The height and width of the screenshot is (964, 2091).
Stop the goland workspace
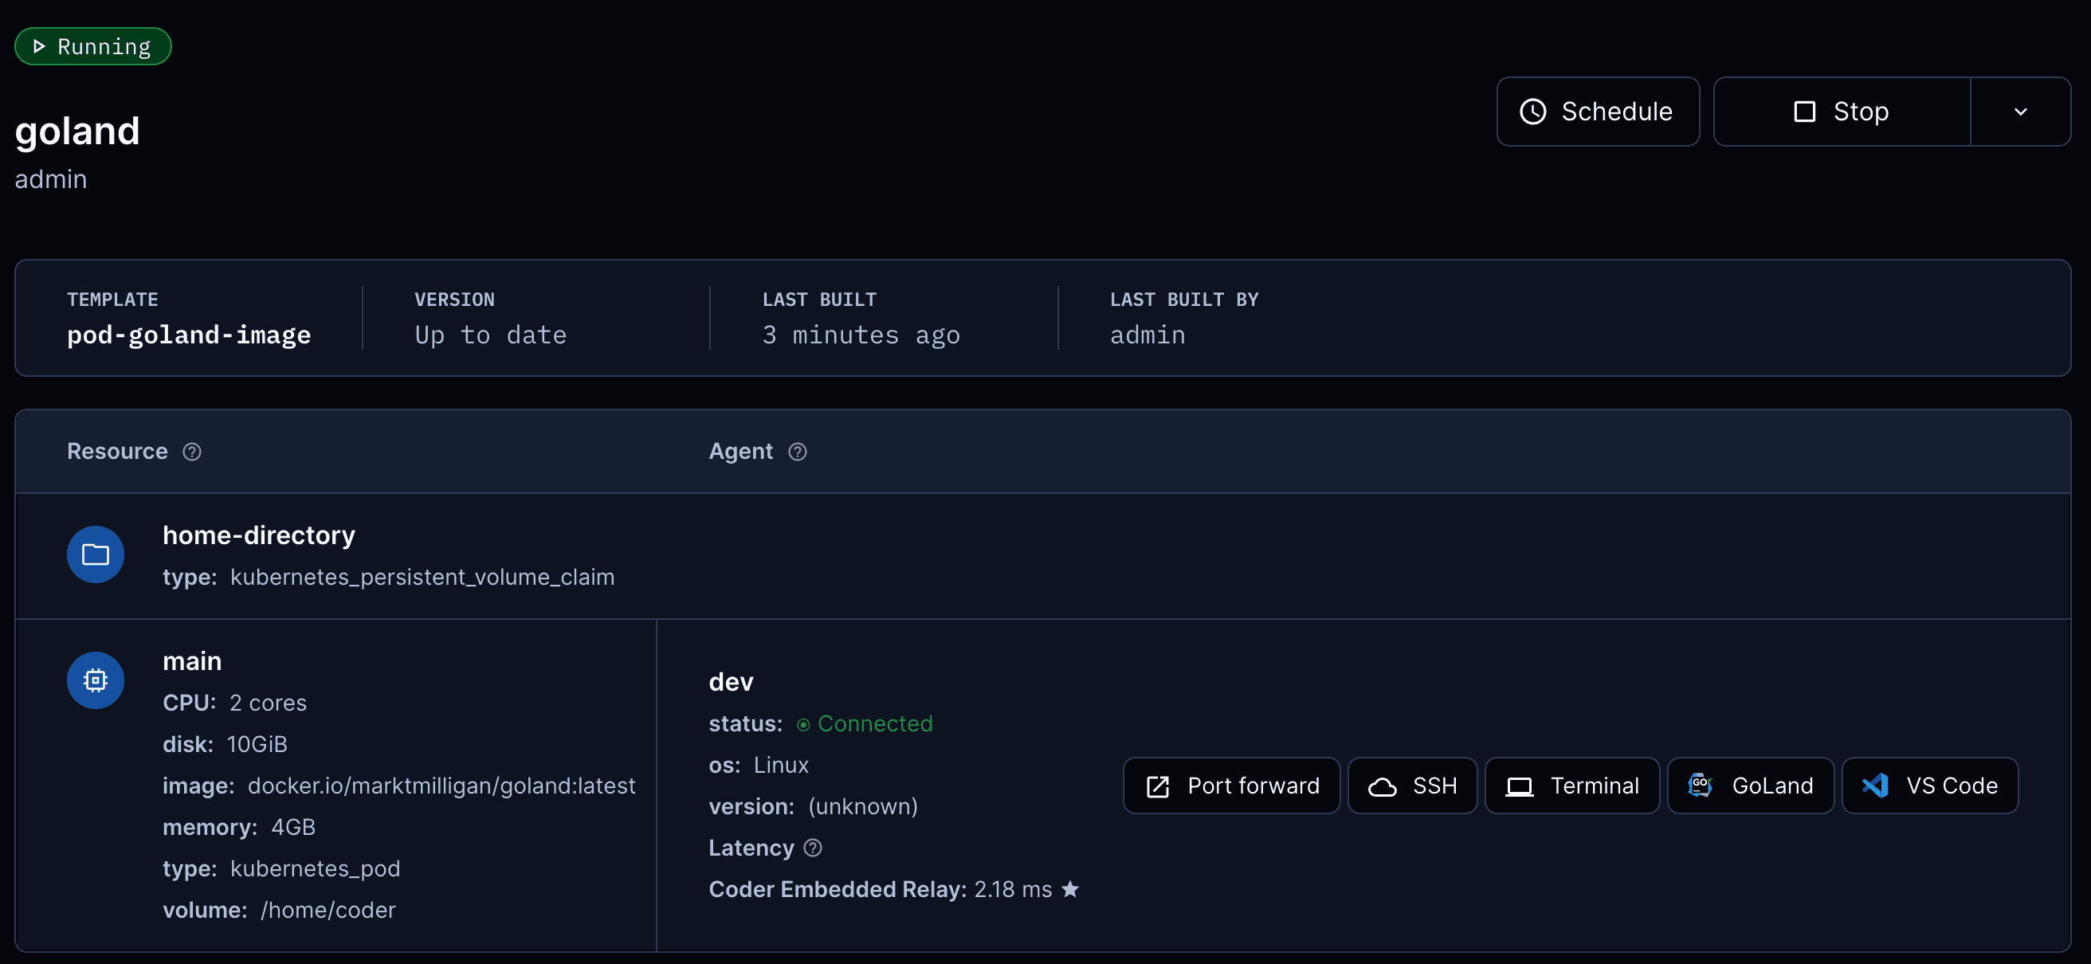pos(1841,112)
